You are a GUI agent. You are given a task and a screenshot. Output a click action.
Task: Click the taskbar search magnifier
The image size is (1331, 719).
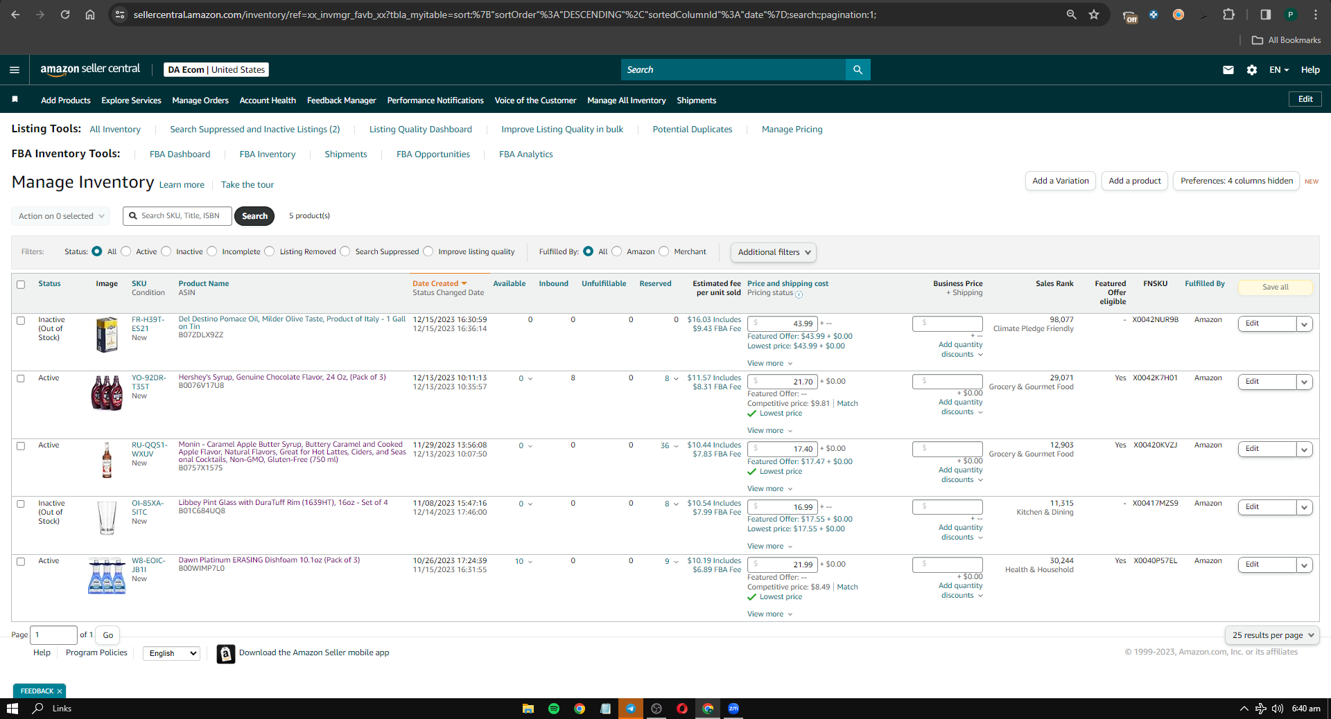pos(38,709)
